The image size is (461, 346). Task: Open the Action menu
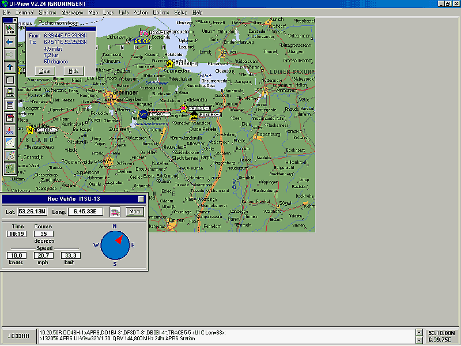141,13
